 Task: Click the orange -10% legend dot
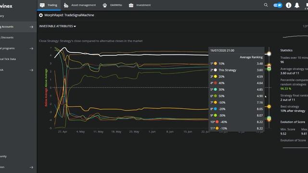click(217, 128)
